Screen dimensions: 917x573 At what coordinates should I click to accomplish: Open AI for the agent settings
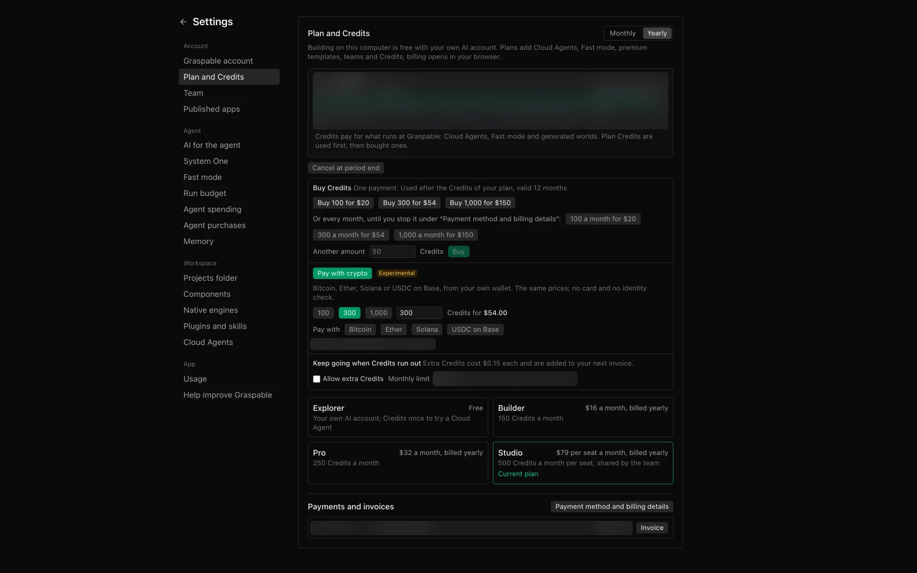coord(229,145)
